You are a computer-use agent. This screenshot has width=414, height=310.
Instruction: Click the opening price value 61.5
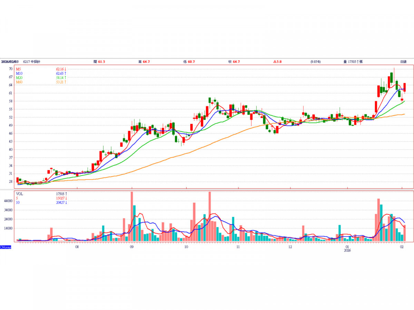pyautogui.click(x=101, y=61)
